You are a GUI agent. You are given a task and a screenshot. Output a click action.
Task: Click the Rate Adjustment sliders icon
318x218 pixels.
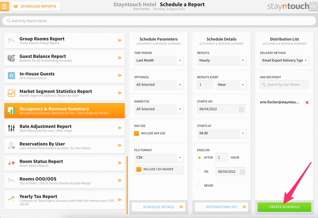tap(11, 128)
